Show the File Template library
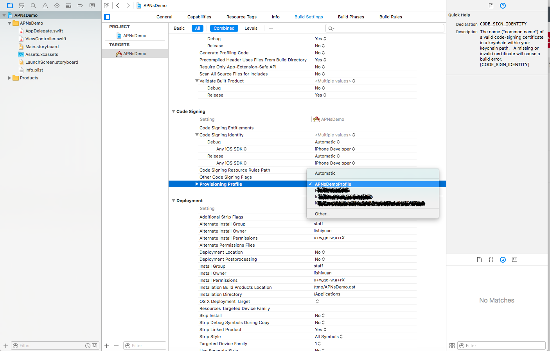Screen dimensions: 550x351 [x=479, y=260]
